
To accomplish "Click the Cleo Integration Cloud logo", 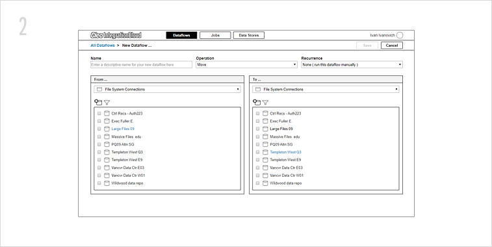I will pos(116,35).
